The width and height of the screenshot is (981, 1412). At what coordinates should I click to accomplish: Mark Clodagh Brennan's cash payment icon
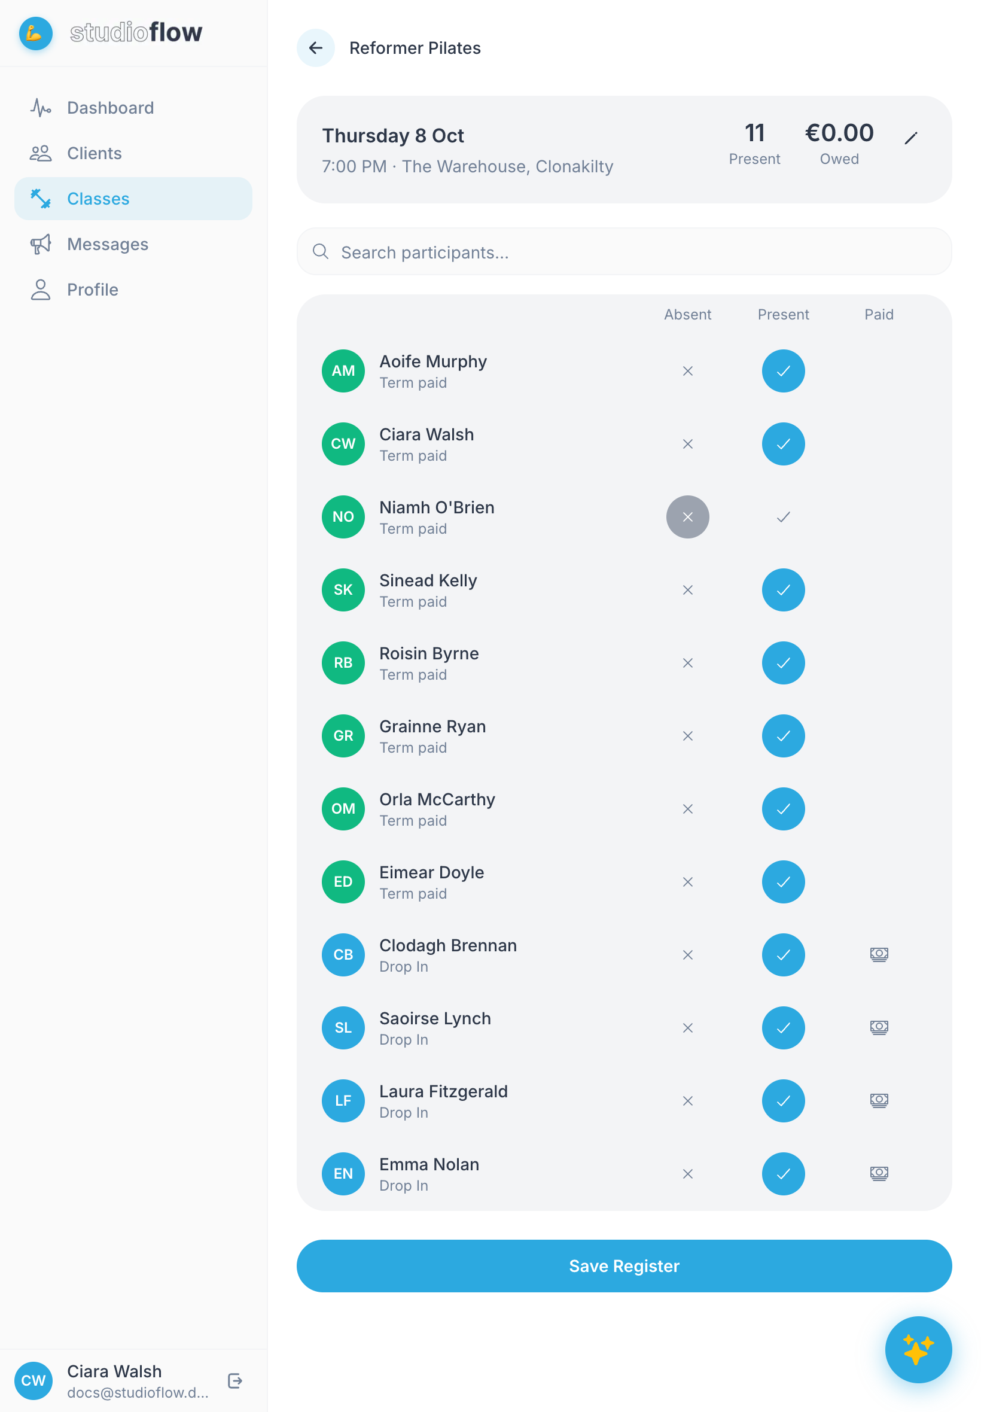coord(879,955)
